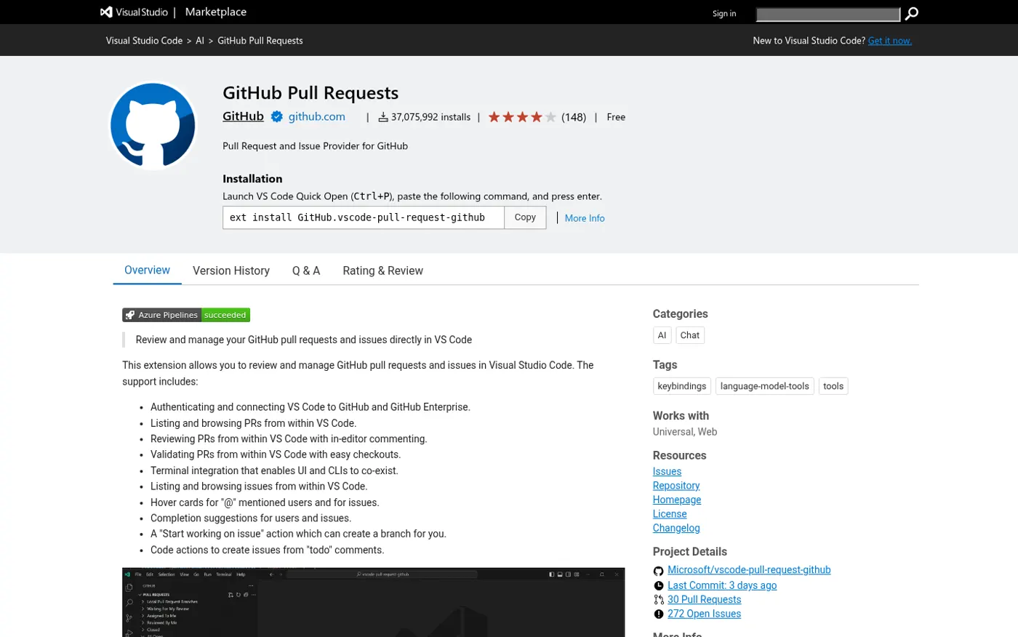Open the 272 Open Issues link
This screenshot has width=1018, height=637.
click(x=705, y=614)
